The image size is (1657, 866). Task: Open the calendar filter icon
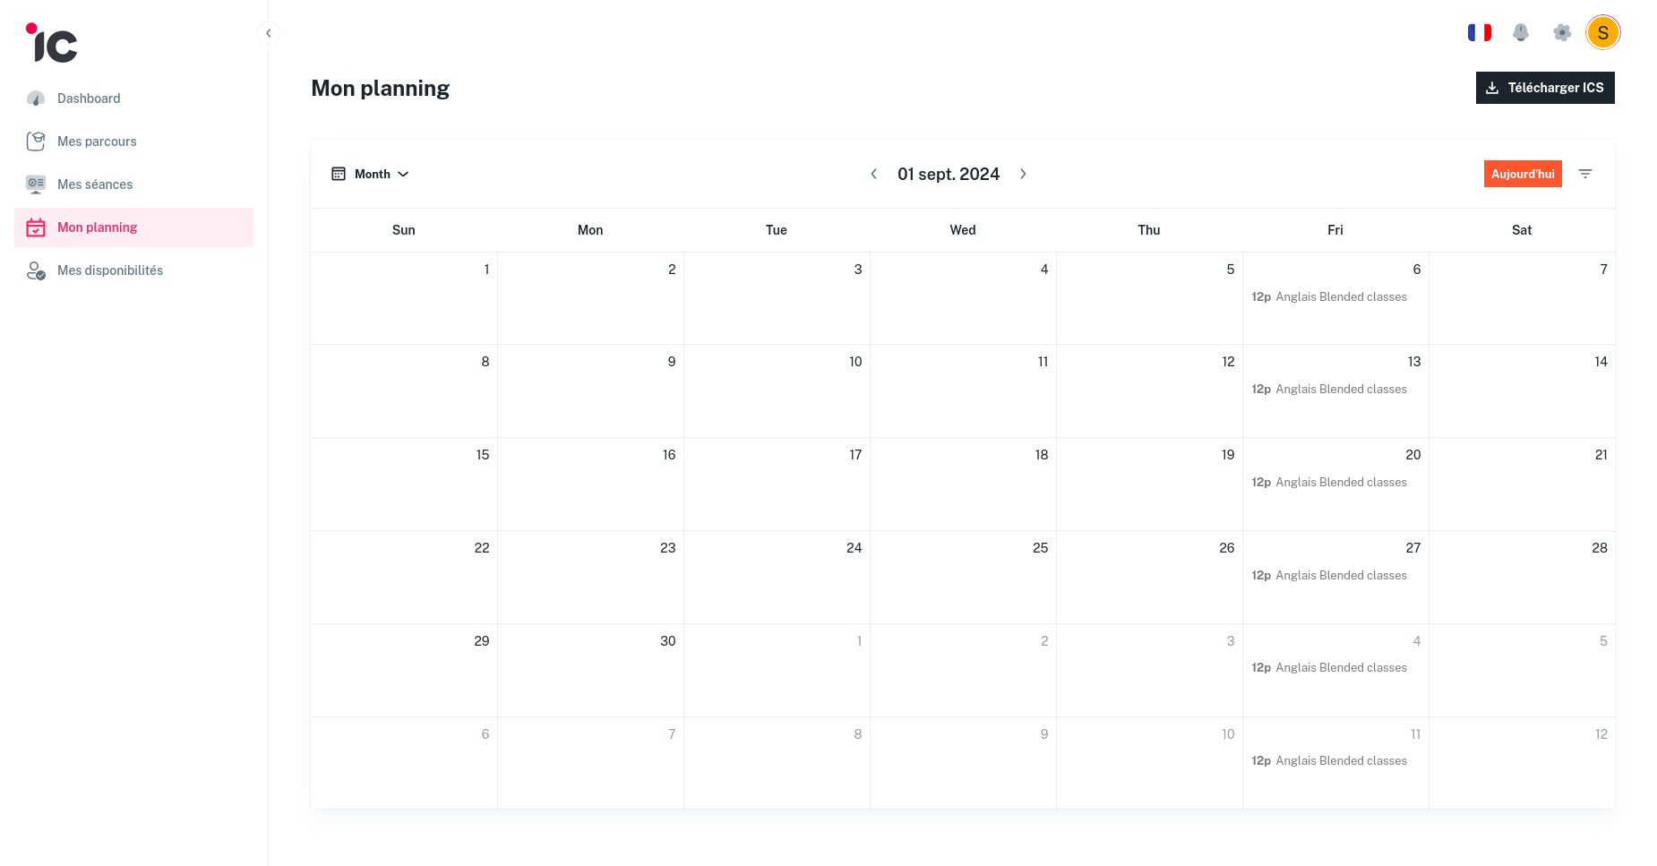[x=1585, y=174]
